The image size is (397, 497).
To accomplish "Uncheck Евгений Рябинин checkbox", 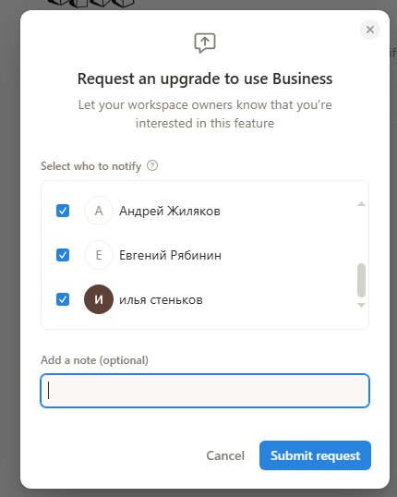I will click(x=63, y=255).
